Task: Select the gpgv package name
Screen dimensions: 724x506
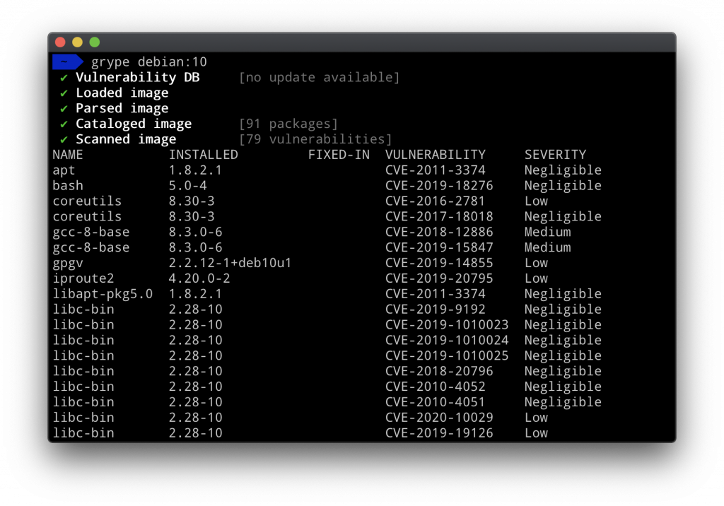Action: click(x=68, y=263)
